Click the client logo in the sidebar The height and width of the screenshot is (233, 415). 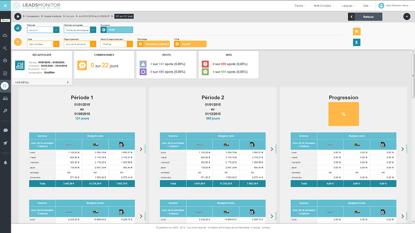click(5, 20)
